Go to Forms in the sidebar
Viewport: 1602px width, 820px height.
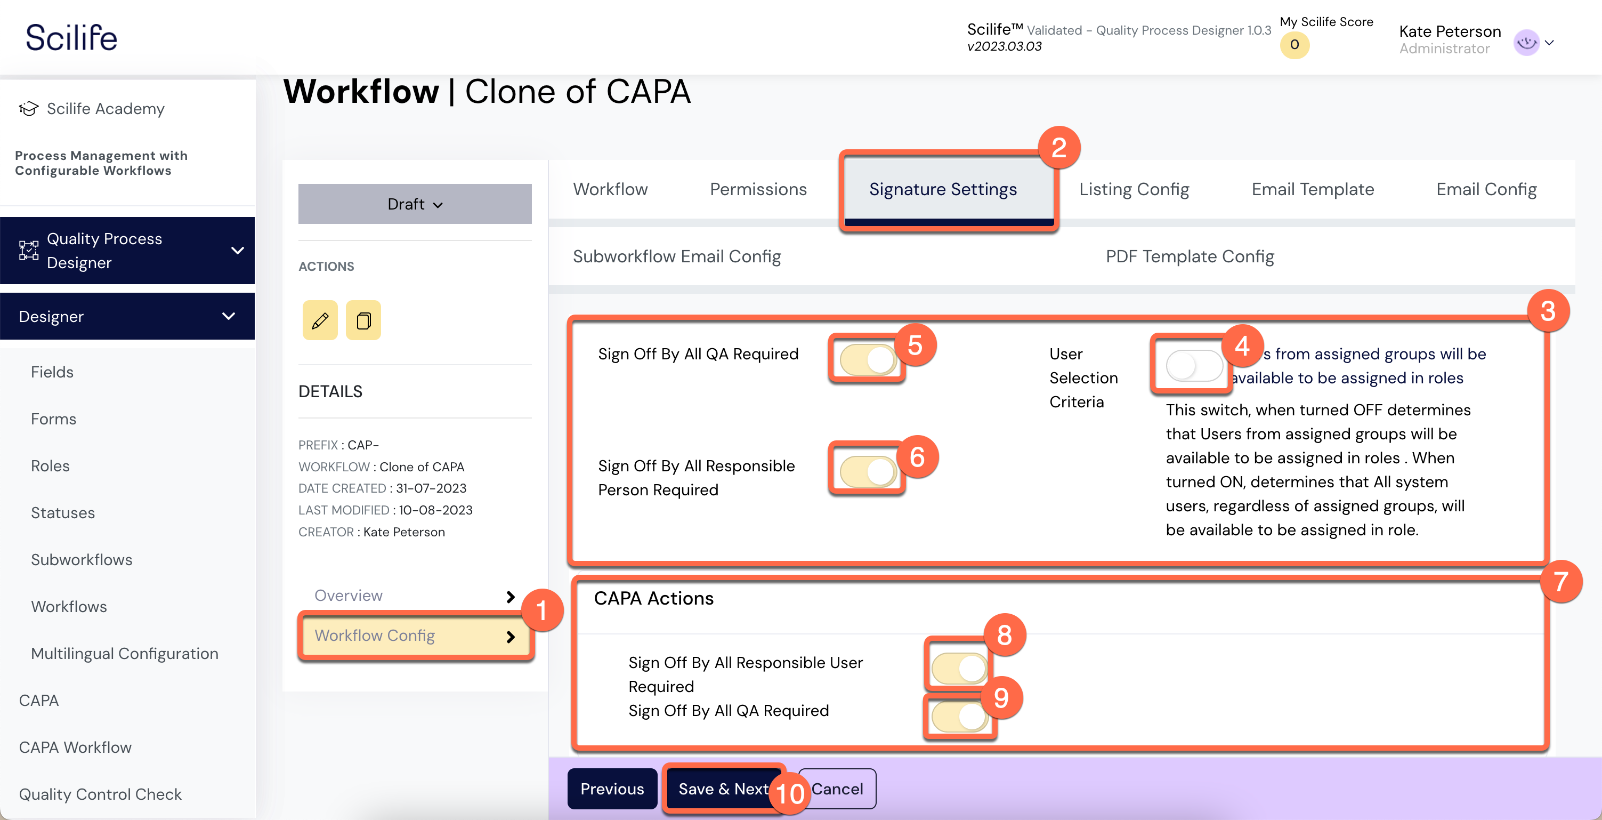[53, 419]
